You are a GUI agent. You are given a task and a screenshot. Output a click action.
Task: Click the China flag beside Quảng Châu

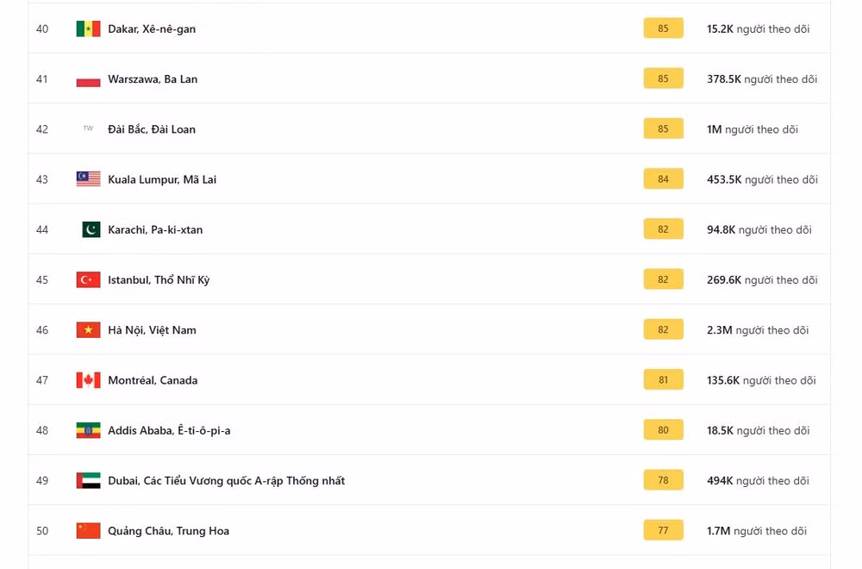(88, 530)
